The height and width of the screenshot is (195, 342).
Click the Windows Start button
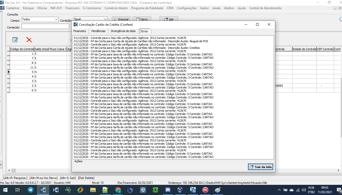(x=6, y=190)
